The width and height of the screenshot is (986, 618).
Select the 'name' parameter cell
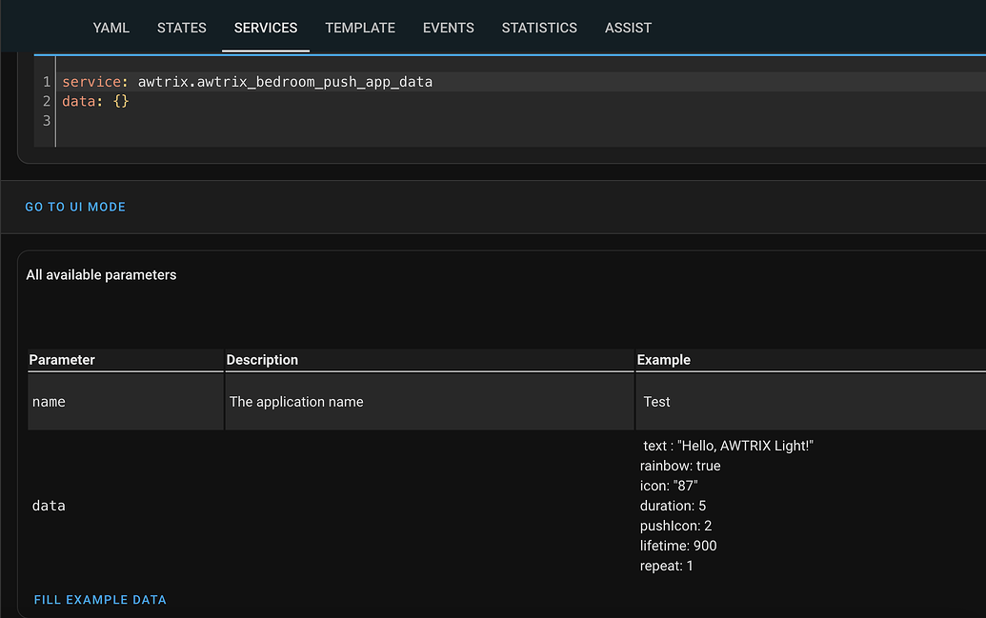click(x=49, y=402)
